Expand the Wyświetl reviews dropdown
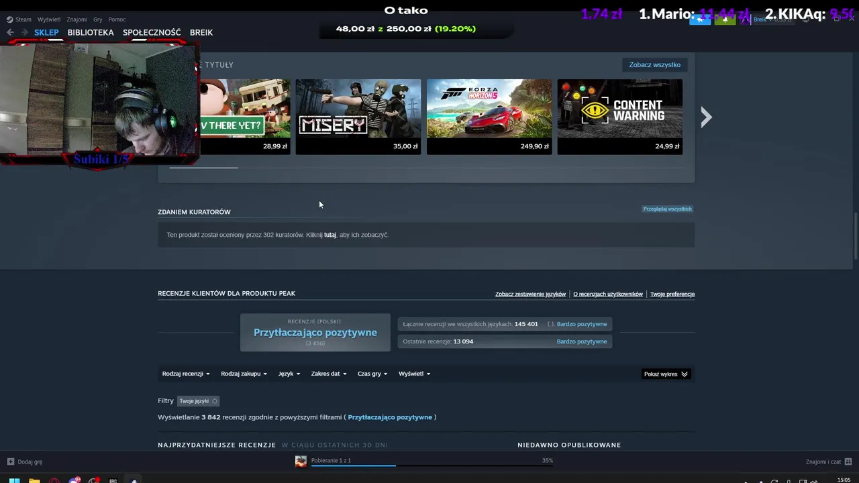The height and width of the screenshot is (483, 859). [x=415, y=374]
